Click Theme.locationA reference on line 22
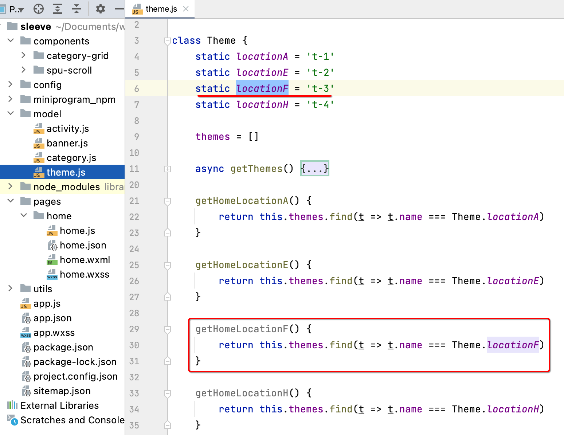Screen dimensions: 564x435 513,217
